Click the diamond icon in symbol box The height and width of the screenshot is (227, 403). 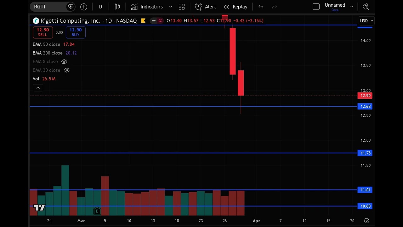[71, 7]
